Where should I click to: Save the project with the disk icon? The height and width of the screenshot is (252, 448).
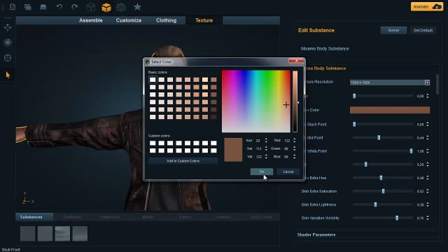coord(43,6)
